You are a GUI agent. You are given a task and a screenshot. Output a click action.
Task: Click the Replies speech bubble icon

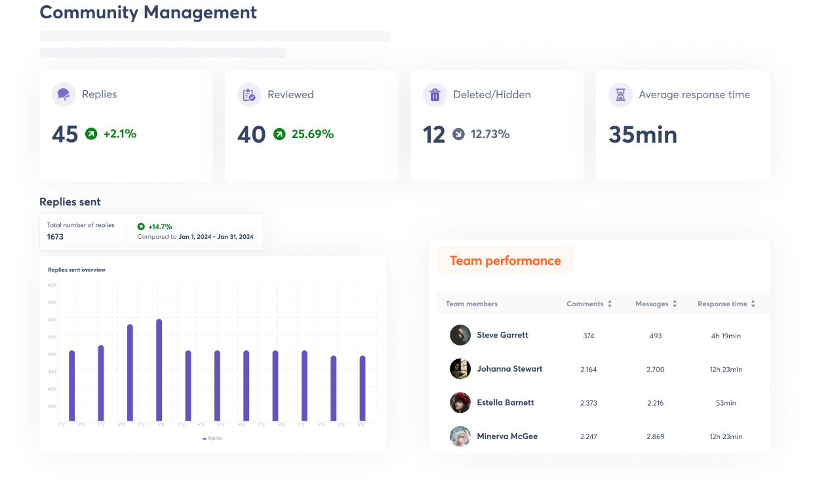pos(64,95)
